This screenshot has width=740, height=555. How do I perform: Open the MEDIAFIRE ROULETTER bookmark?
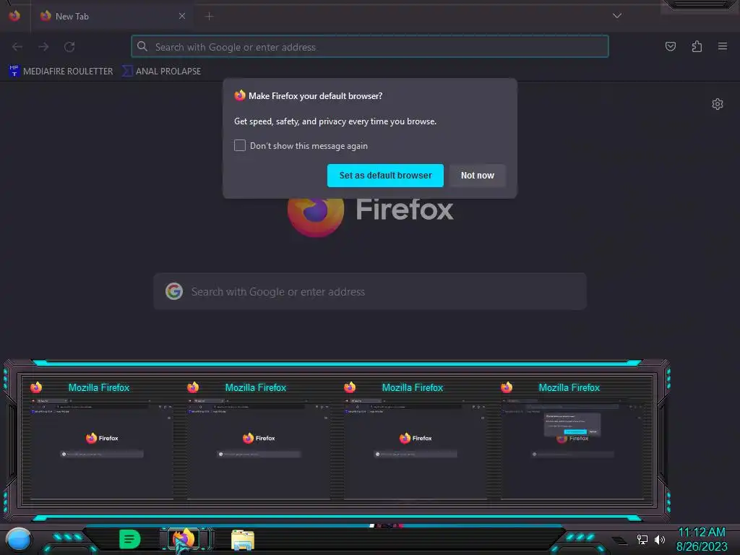coord(61,72)
